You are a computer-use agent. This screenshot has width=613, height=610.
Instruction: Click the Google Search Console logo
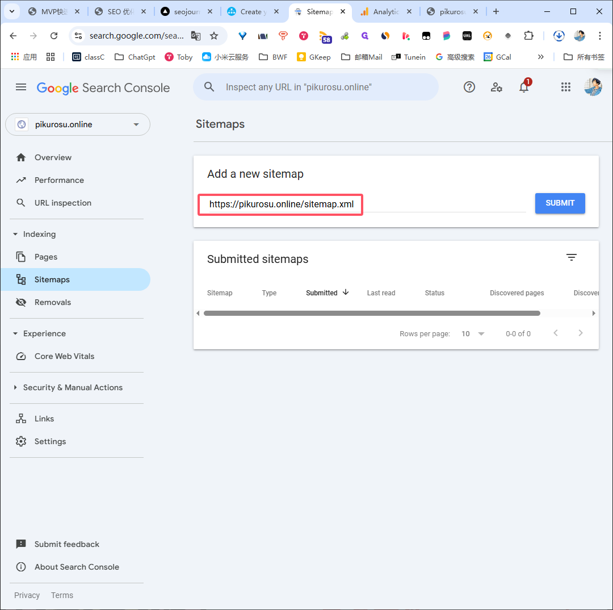[103, 87]
